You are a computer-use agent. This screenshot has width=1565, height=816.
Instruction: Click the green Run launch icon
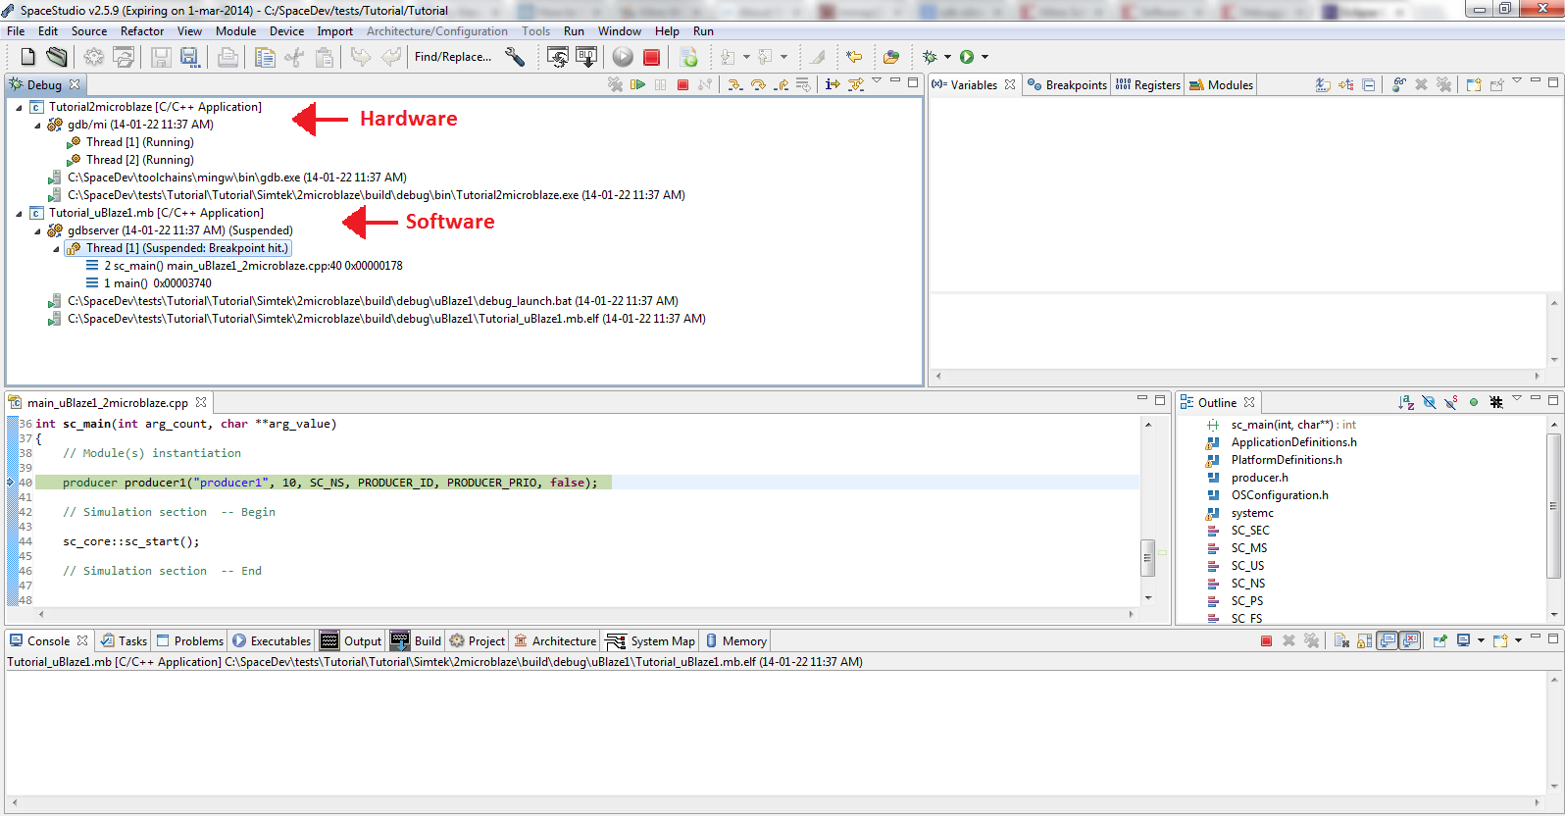coord(967,57)
